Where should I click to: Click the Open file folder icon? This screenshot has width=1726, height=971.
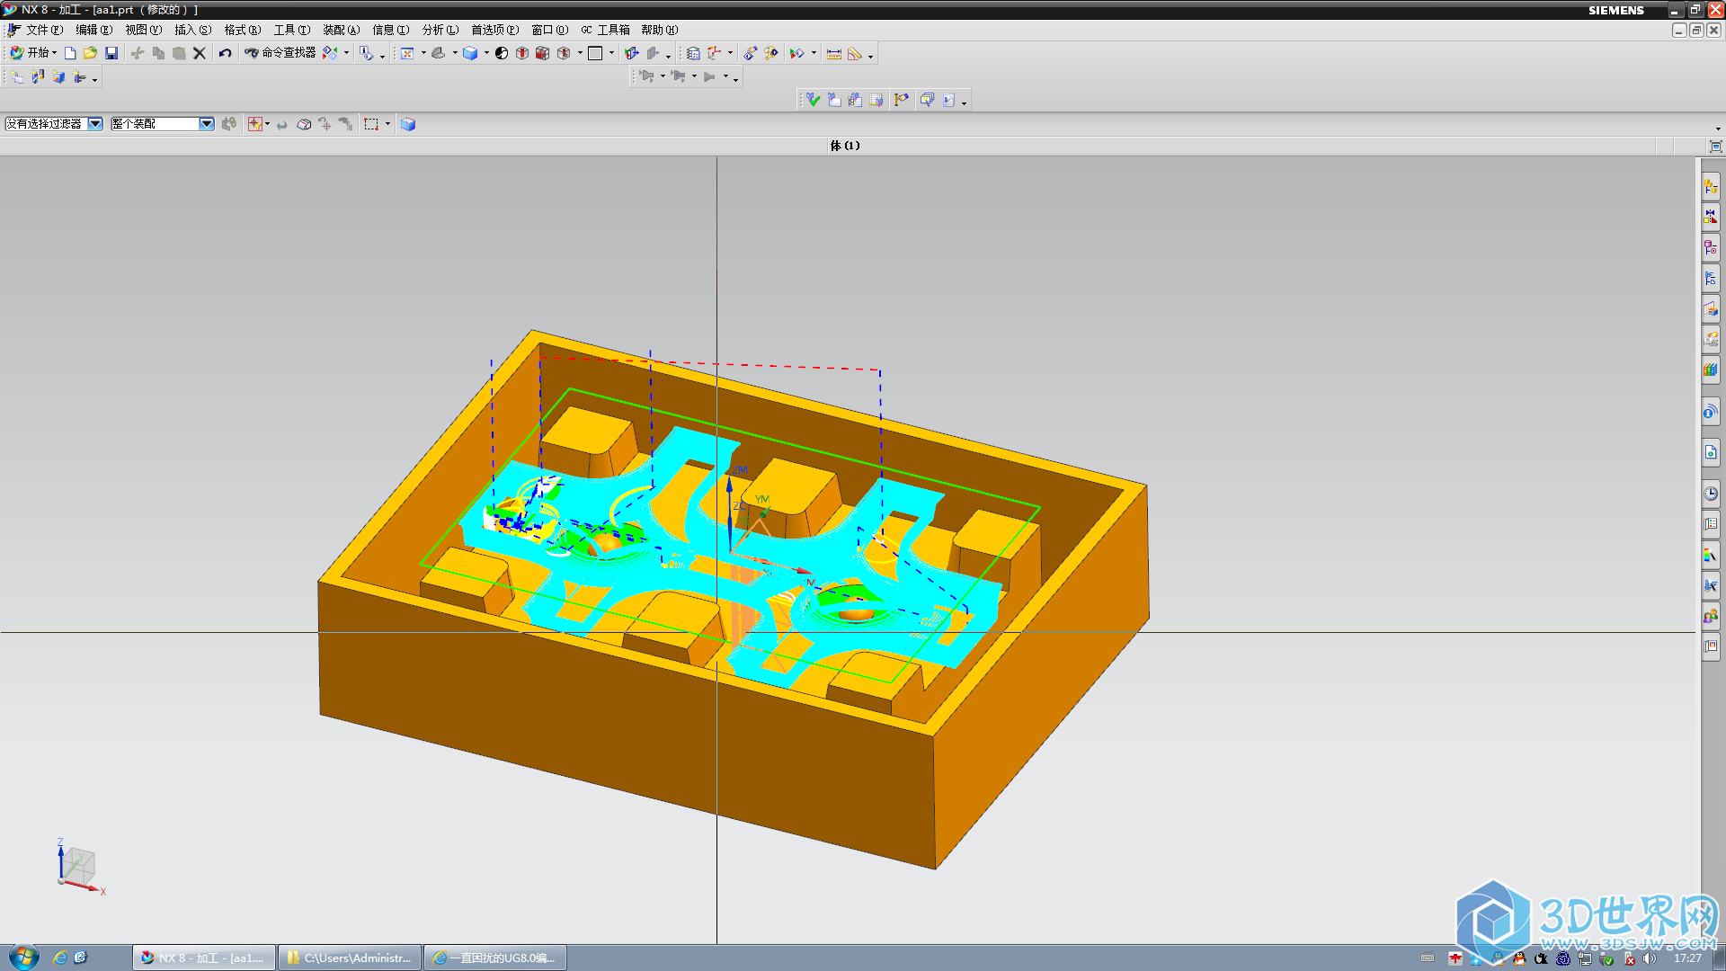(90, 53)
